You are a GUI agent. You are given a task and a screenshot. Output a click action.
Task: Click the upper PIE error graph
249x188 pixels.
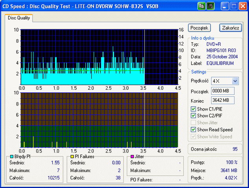98,57
